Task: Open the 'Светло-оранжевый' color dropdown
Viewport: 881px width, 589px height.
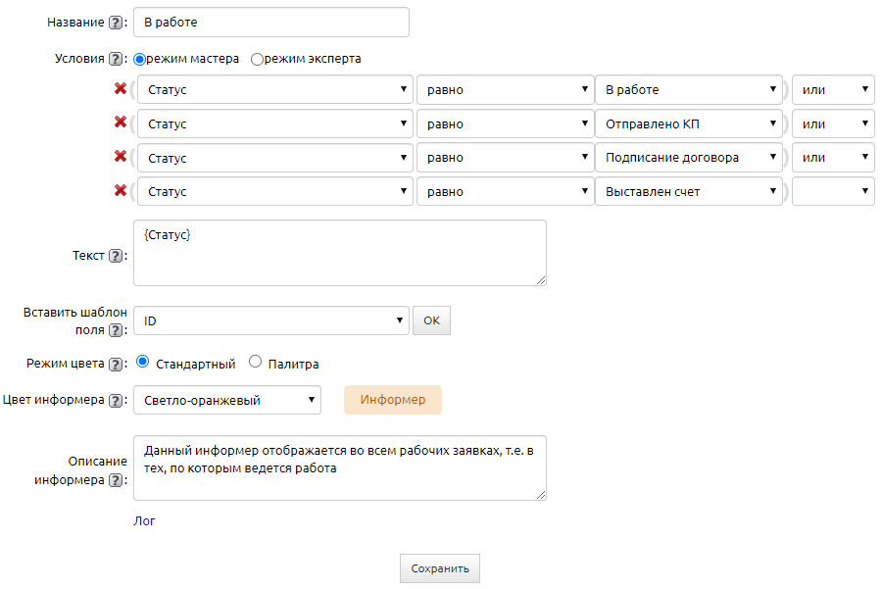Action: [226, 400]
